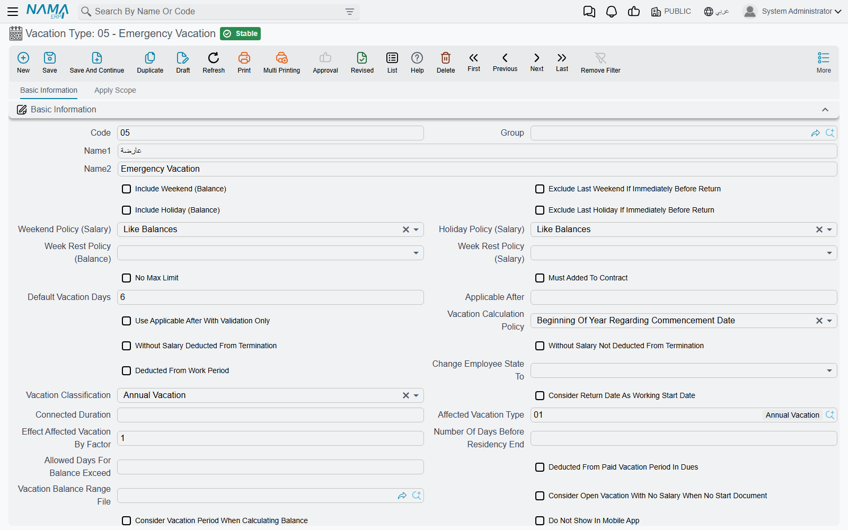Open Holiday Policy (Salary) dropdown

click(x=829, y=229)
